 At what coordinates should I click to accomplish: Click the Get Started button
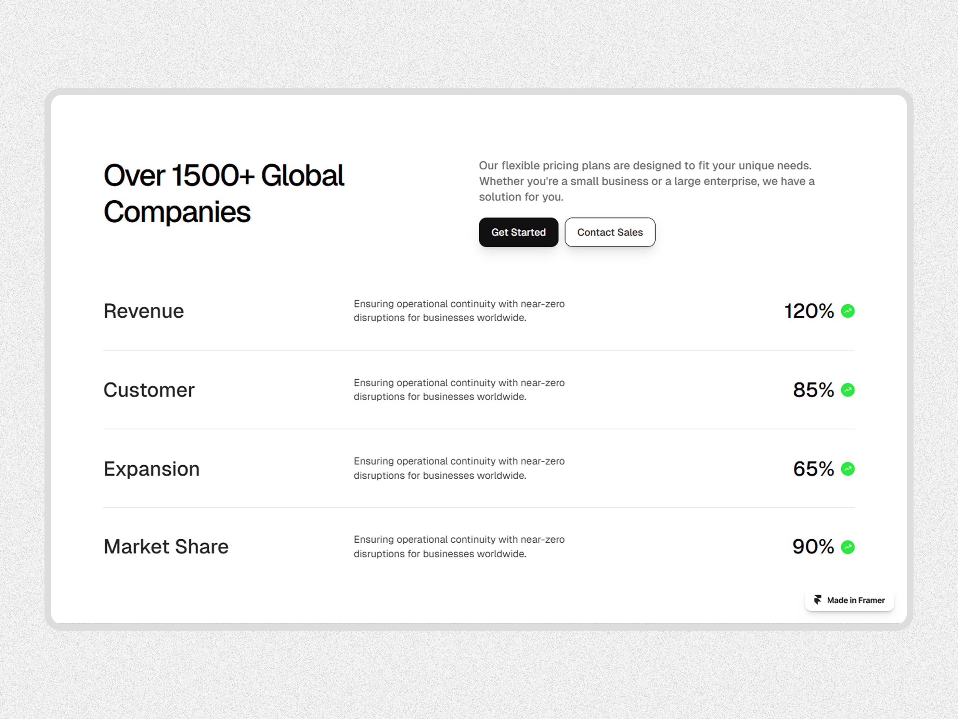click(518, 232)
